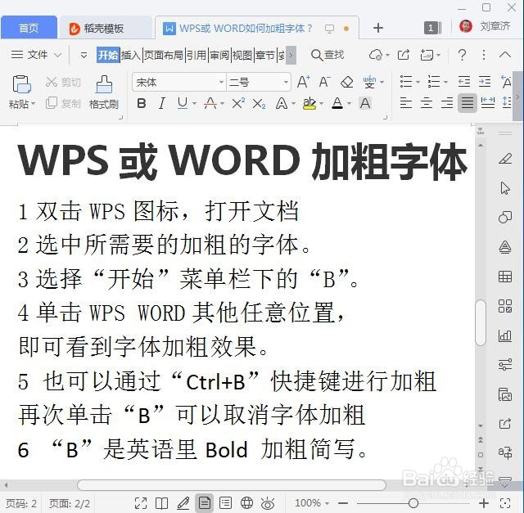The image size is (524, 513).
Task: Choose the selection arrow in right sidebar
Action: point(505,188)
